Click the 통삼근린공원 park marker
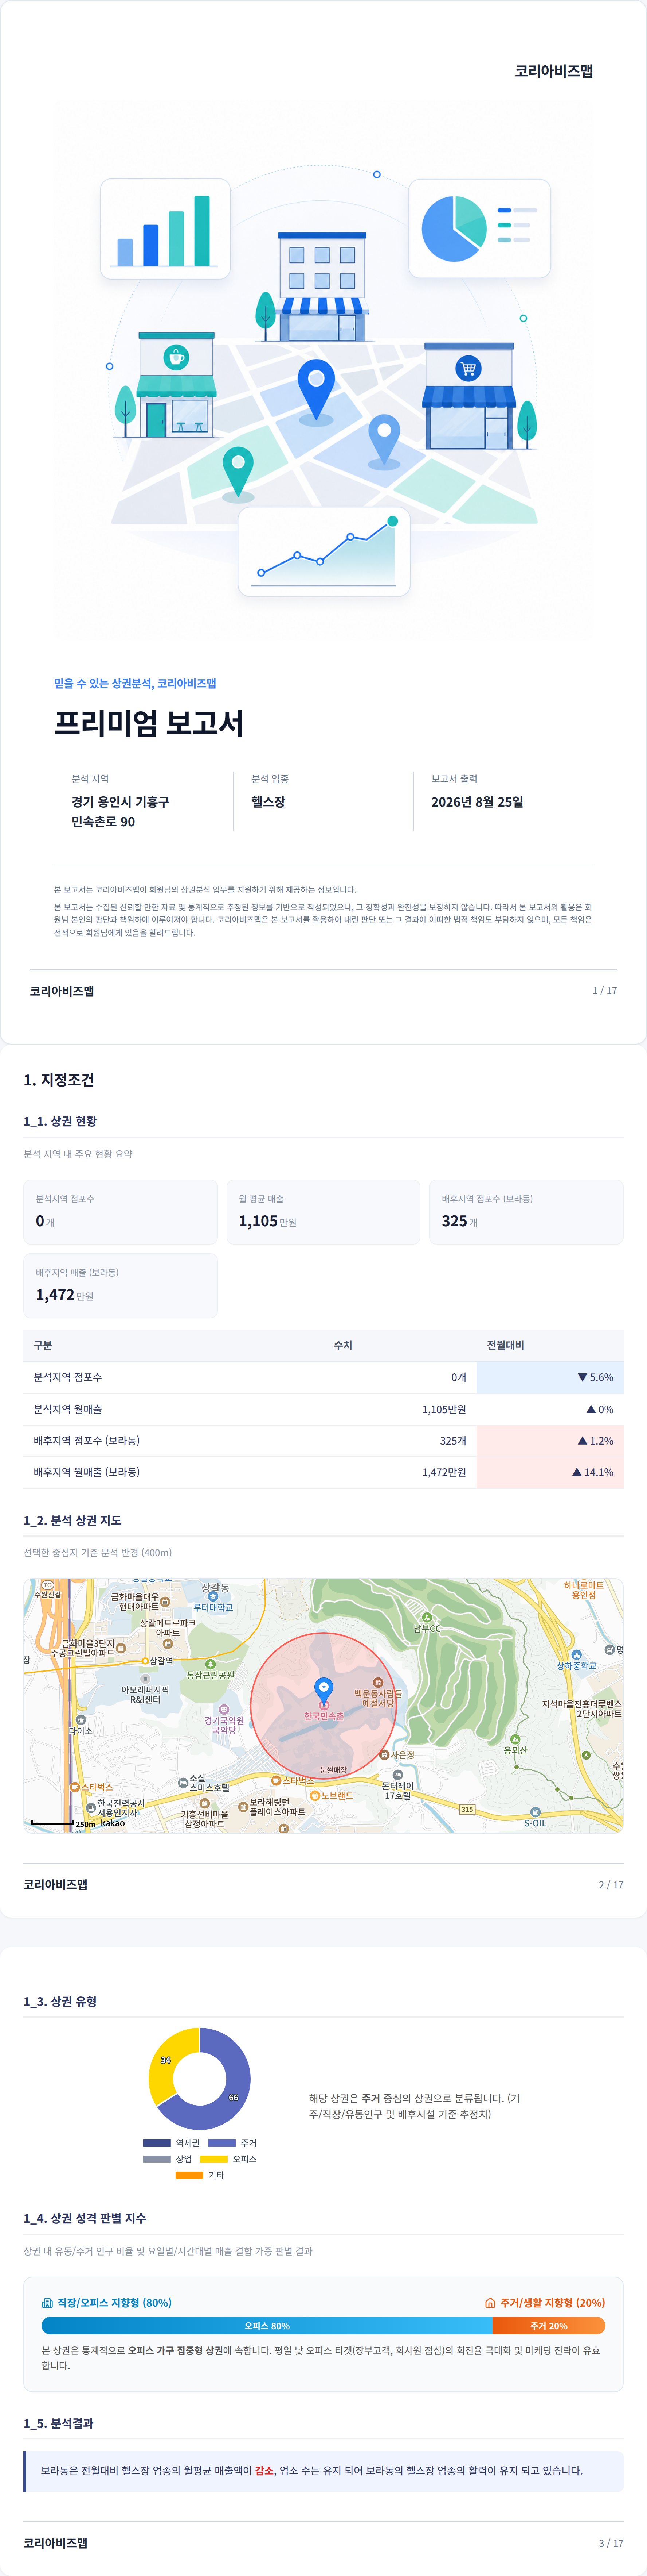 click(x=210, y=1664)
